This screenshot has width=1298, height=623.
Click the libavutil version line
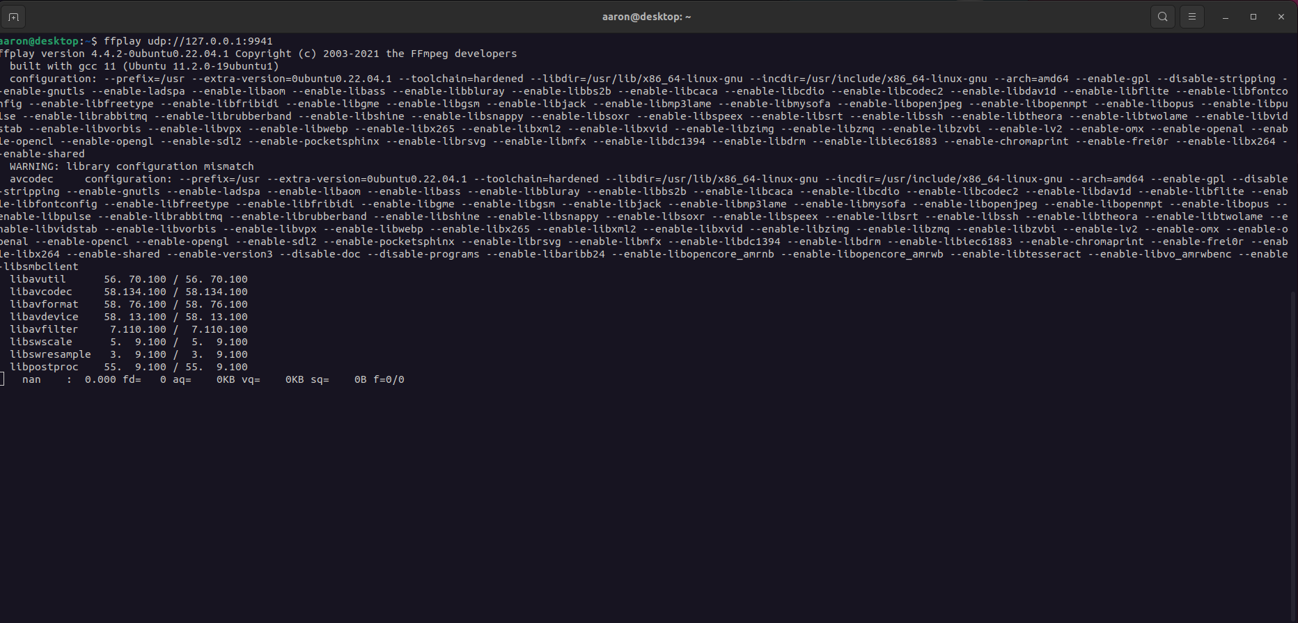coord(128,279)
